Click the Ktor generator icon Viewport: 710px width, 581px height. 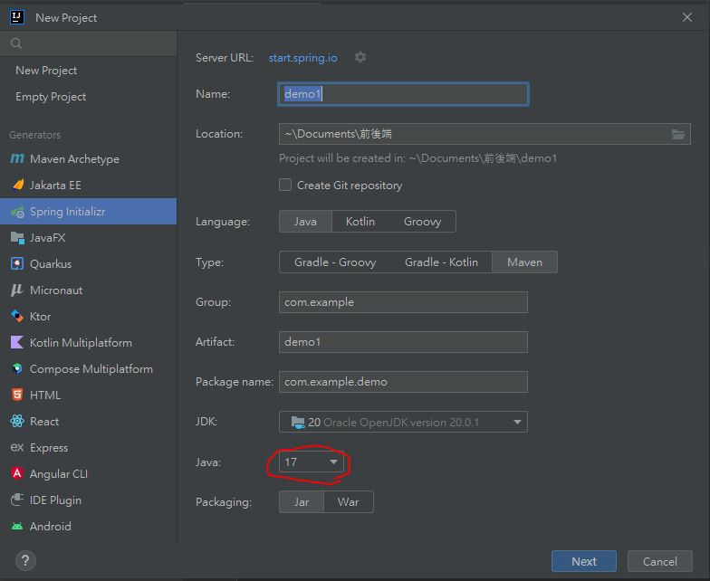(x=17, y=317)
